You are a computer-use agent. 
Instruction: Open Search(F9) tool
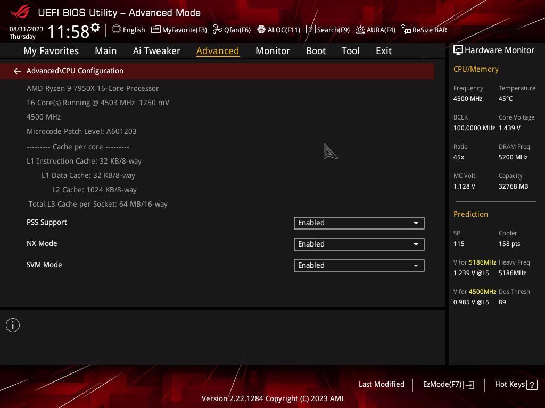(x=328, y=30)
